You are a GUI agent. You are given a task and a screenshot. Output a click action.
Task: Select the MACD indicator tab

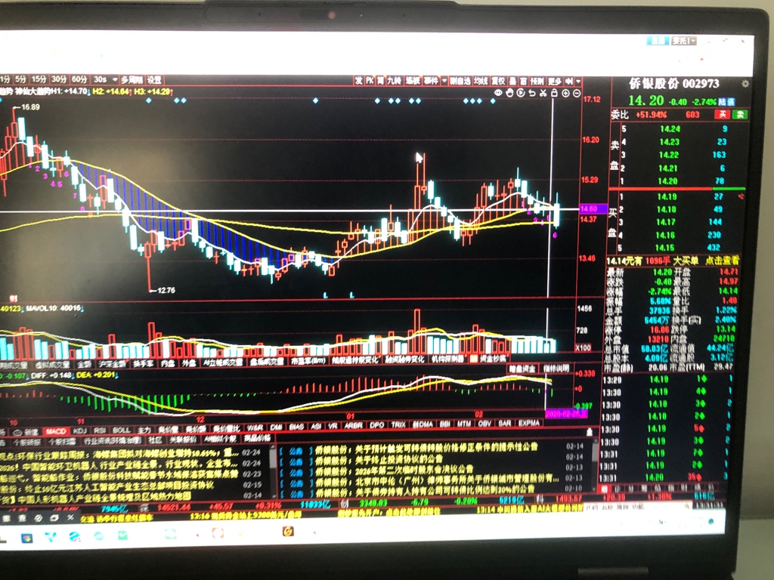coord(56,431)
